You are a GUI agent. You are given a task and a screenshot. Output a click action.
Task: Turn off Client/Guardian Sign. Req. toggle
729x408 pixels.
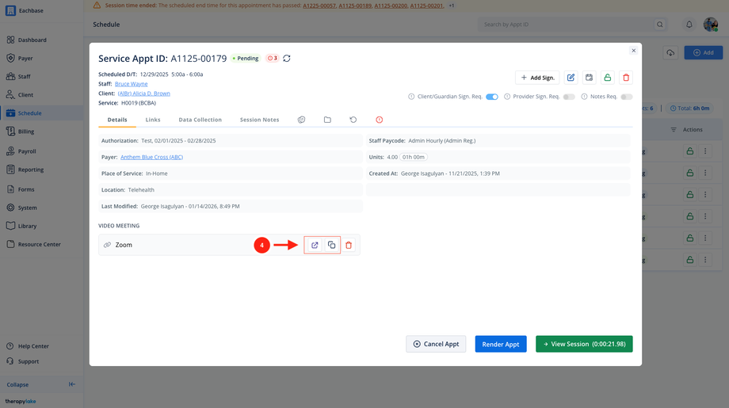[492, 97]
